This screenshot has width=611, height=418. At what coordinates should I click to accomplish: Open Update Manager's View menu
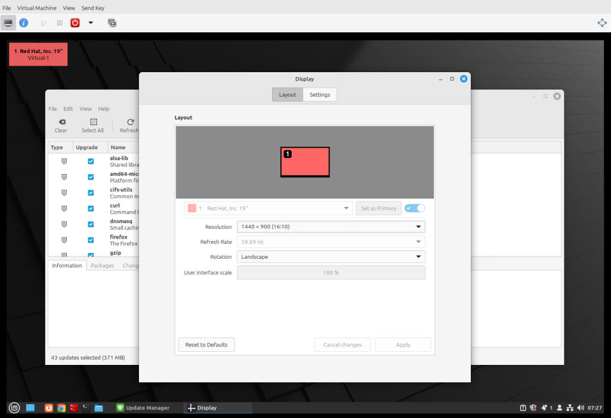(x=86, y=109)
